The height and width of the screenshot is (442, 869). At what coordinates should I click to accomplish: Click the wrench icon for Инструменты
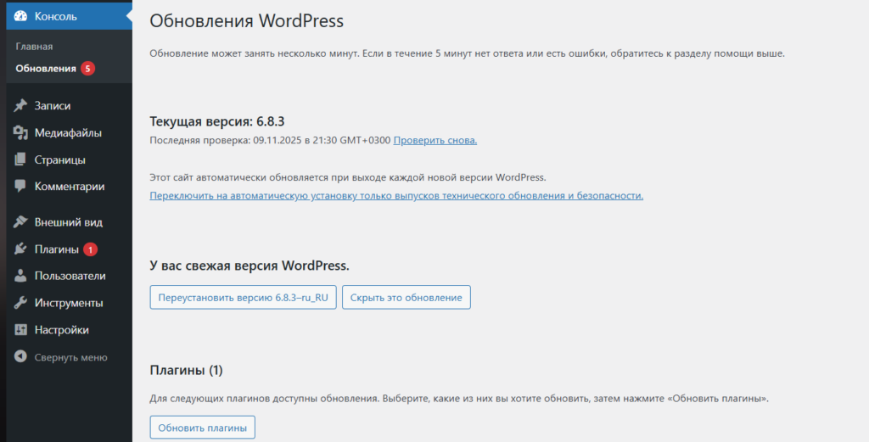point(21,303)
